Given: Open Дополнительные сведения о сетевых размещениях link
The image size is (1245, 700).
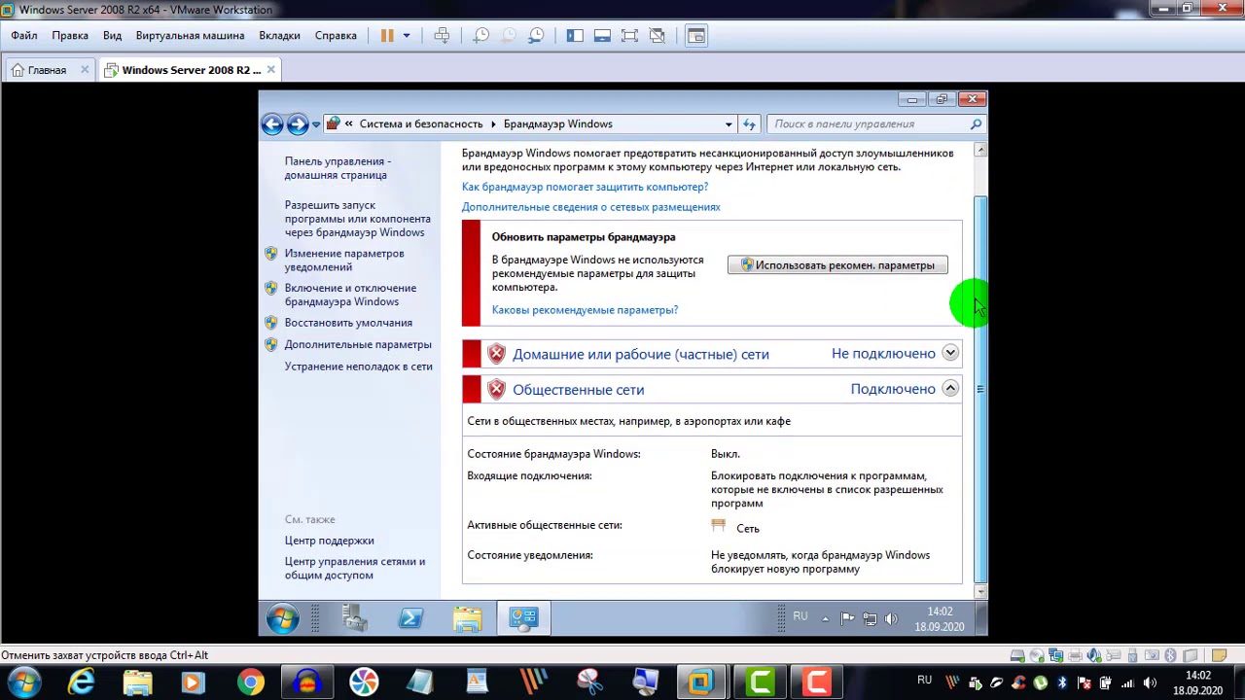Looking at the screenshot, I should click(590, 207).
